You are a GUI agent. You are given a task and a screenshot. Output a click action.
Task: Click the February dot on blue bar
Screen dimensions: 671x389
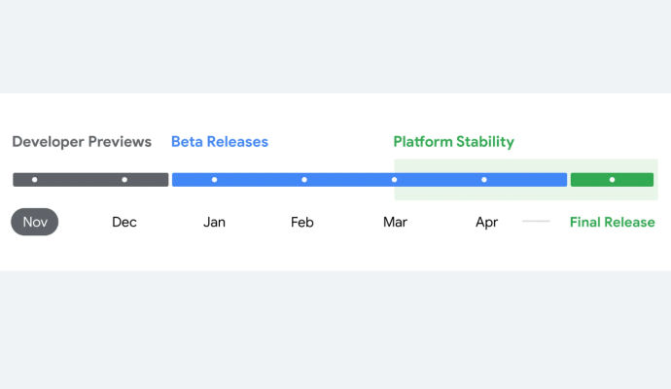click(x=304, y=180)
